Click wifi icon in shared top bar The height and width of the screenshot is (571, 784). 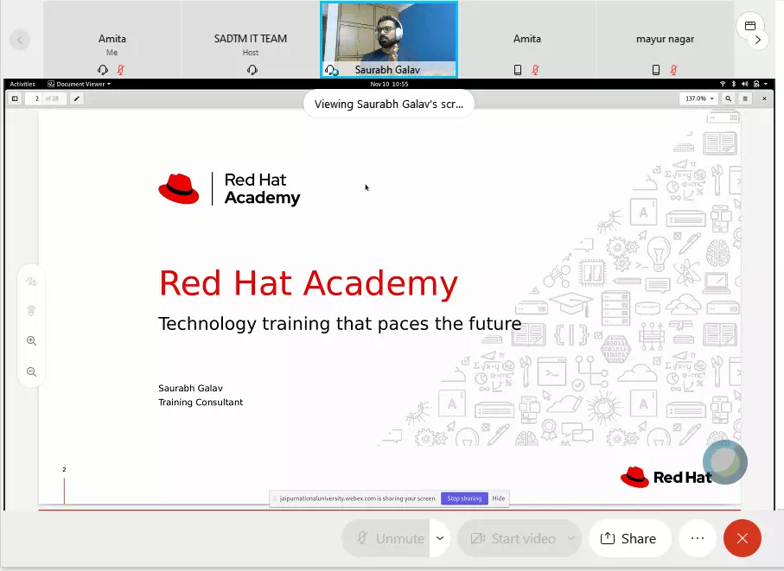click(723, 84)
